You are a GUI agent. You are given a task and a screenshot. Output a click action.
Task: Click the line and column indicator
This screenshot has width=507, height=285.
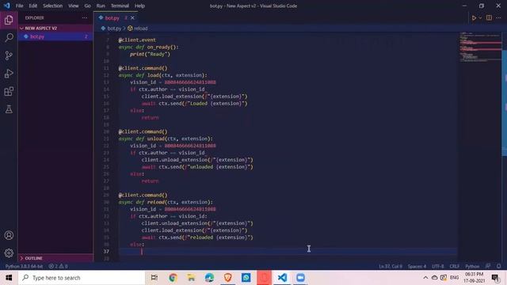[391, 266]
